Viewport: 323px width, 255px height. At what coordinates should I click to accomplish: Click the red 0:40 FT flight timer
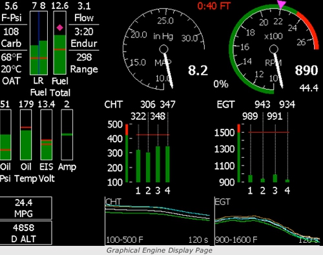coord(214,6)
